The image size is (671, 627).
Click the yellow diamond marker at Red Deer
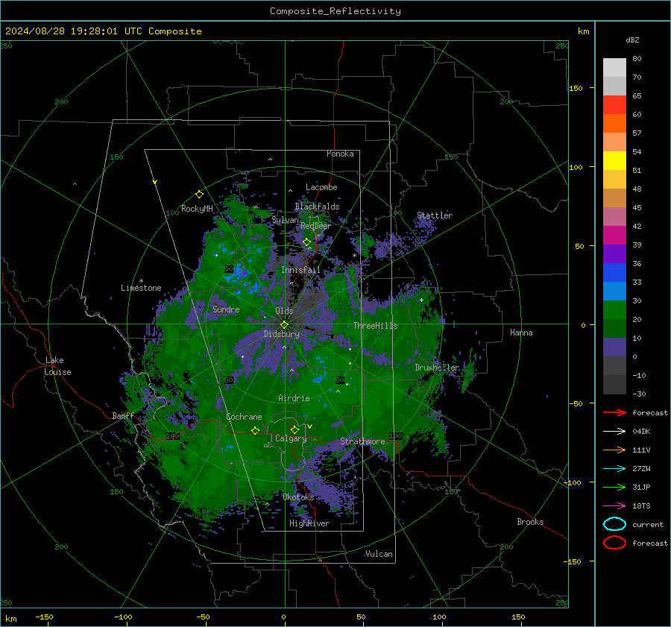tap(306, 242)
